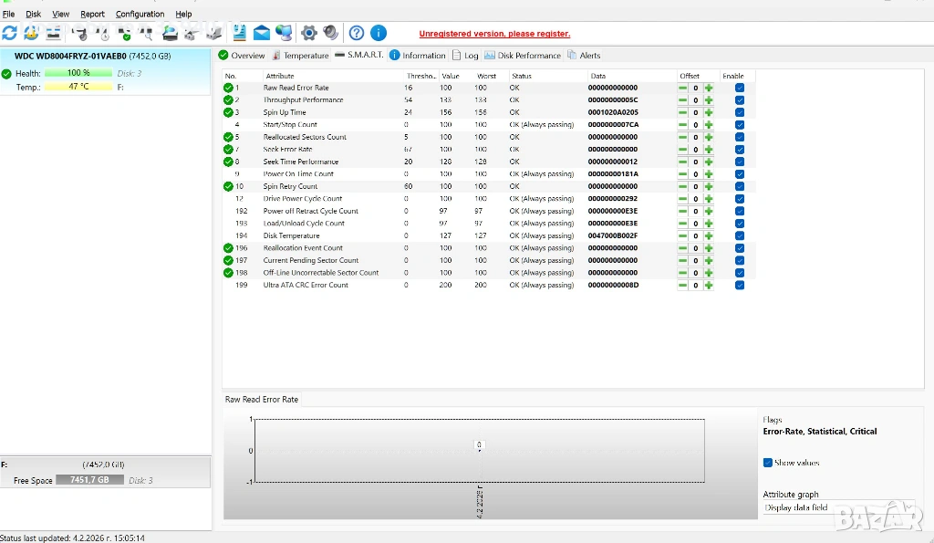Open the Send email envelope icon
The image size is (934, 543).
pos(262,33)
